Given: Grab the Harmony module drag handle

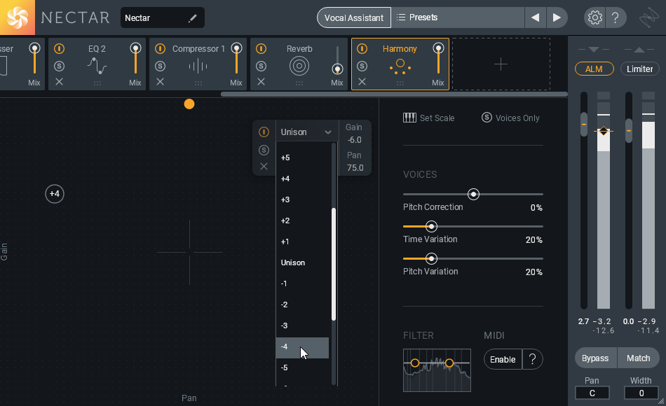Looking at the screenshot, I should tap(400, 83).
